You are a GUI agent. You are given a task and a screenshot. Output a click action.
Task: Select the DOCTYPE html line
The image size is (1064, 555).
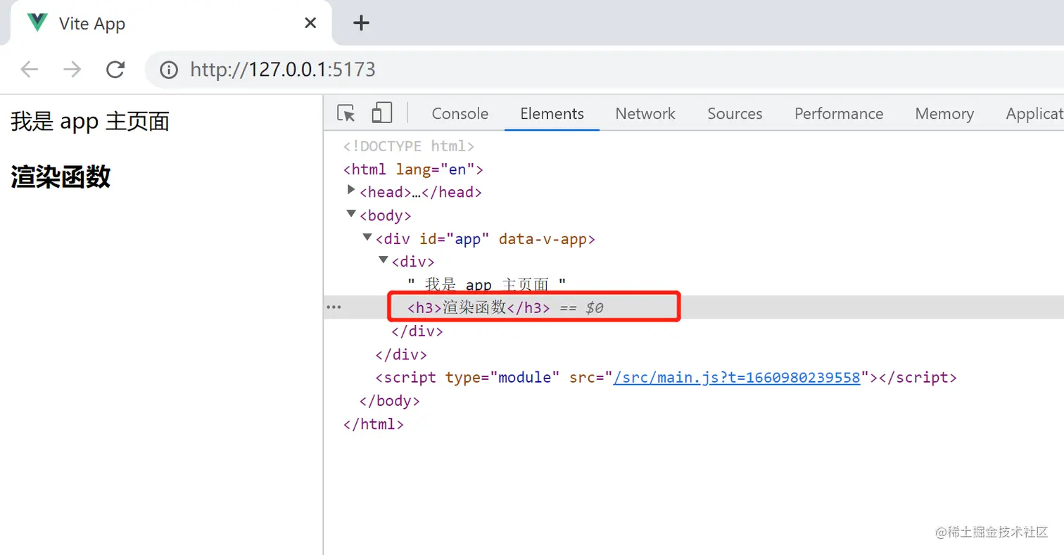click(409, 146)
